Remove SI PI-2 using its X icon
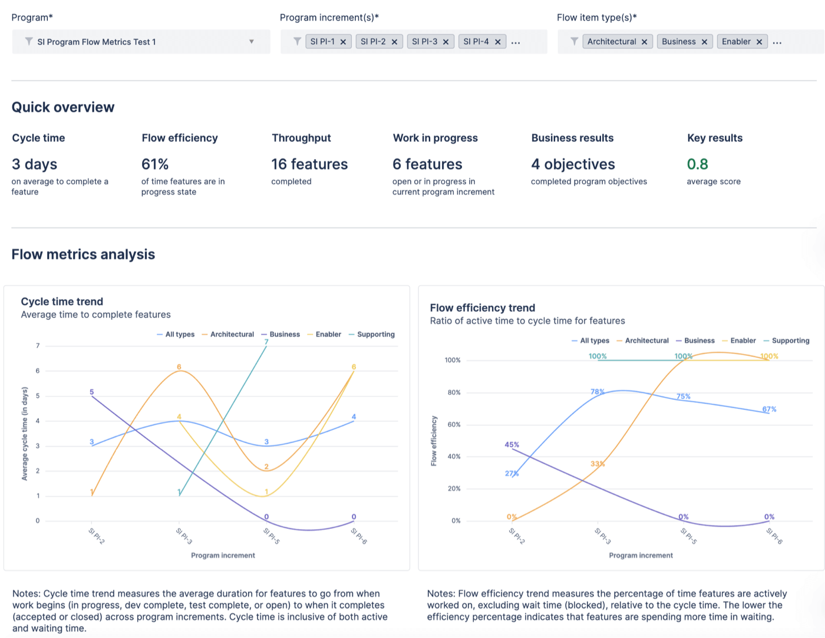 (x=395, y=42)
